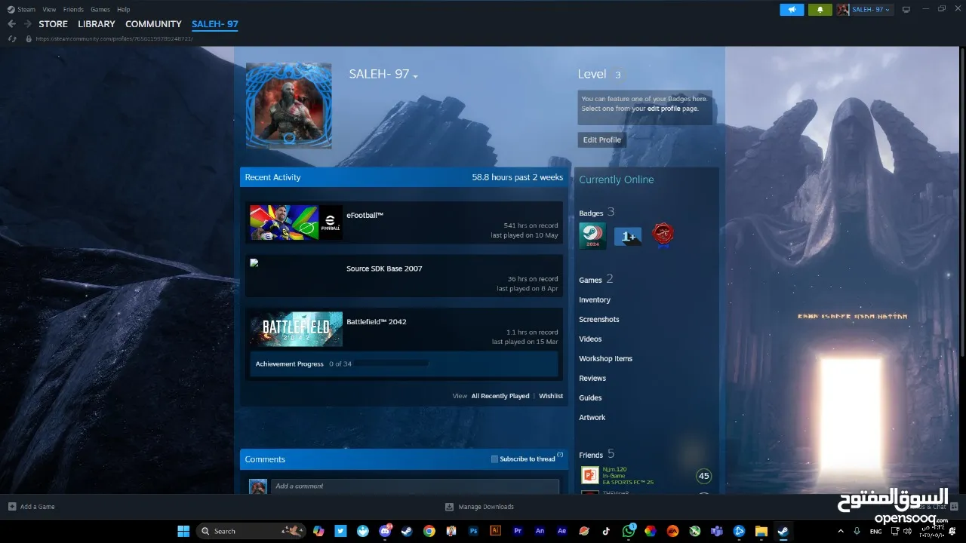Tick the Subscribe to thread checkbox
966x543 pixels.
pos(494,459)
